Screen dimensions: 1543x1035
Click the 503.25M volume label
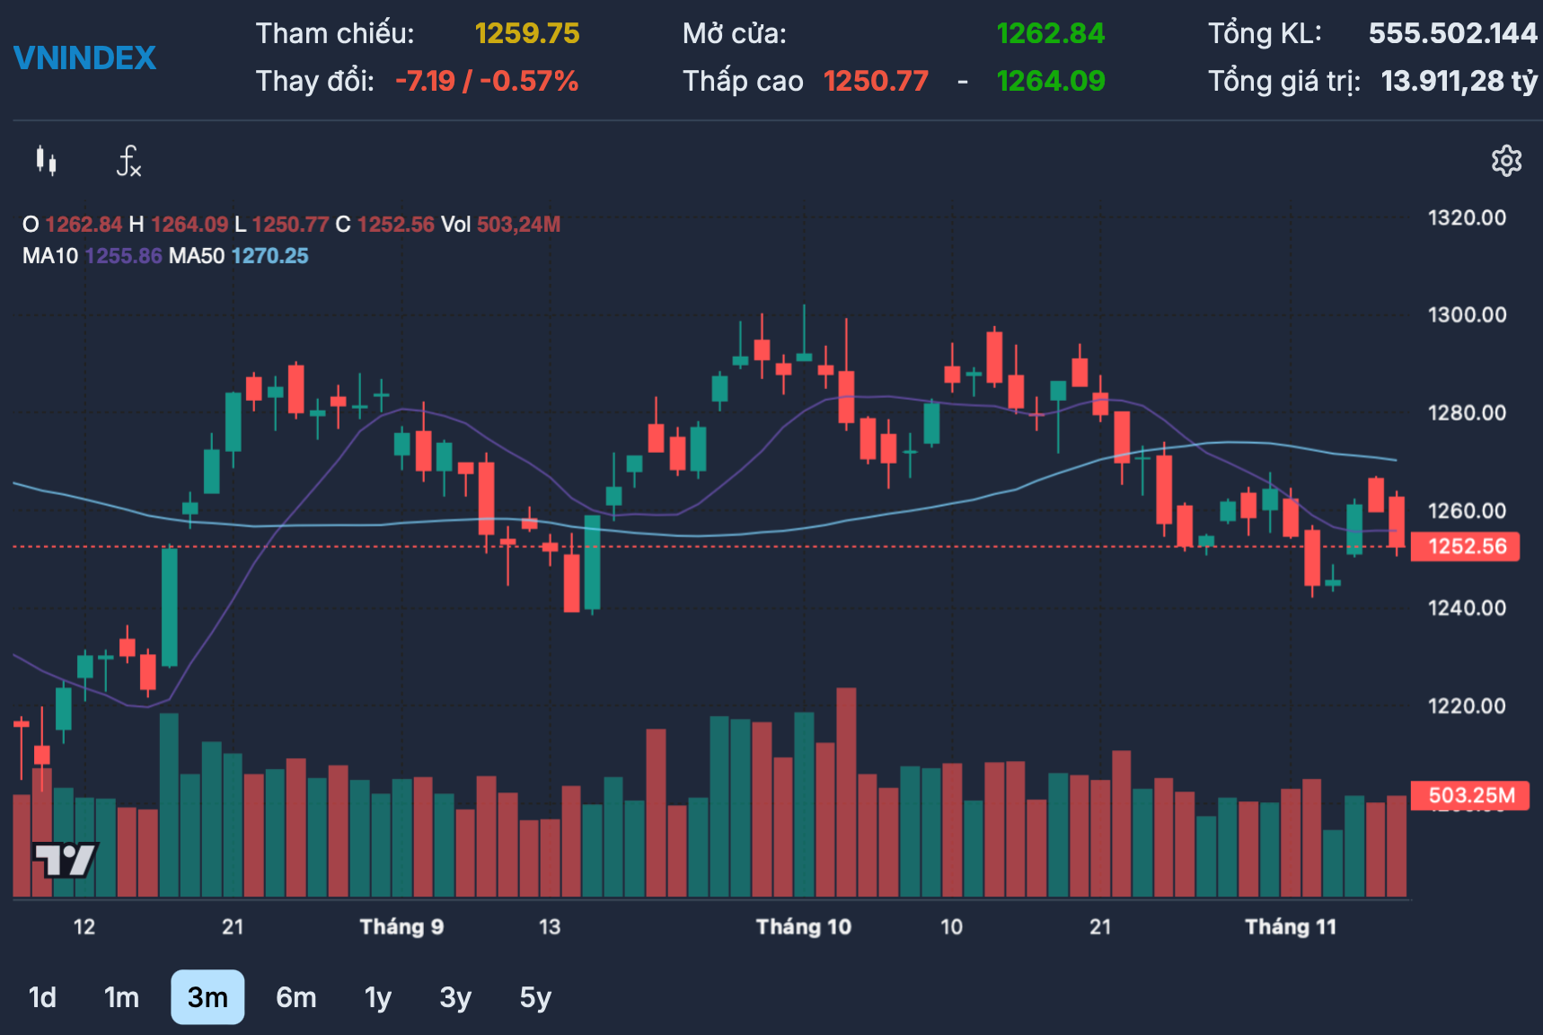(x=1470, y=795)
